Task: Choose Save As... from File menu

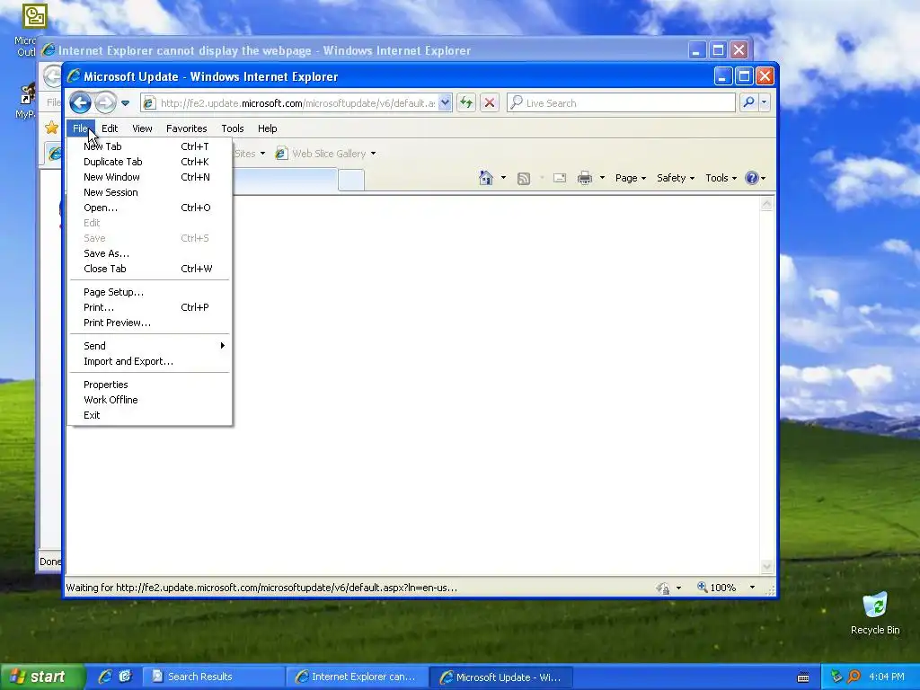Action: coord(149,253)
